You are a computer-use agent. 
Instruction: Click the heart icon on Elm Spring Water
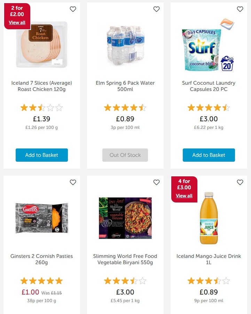coord(156,9)
